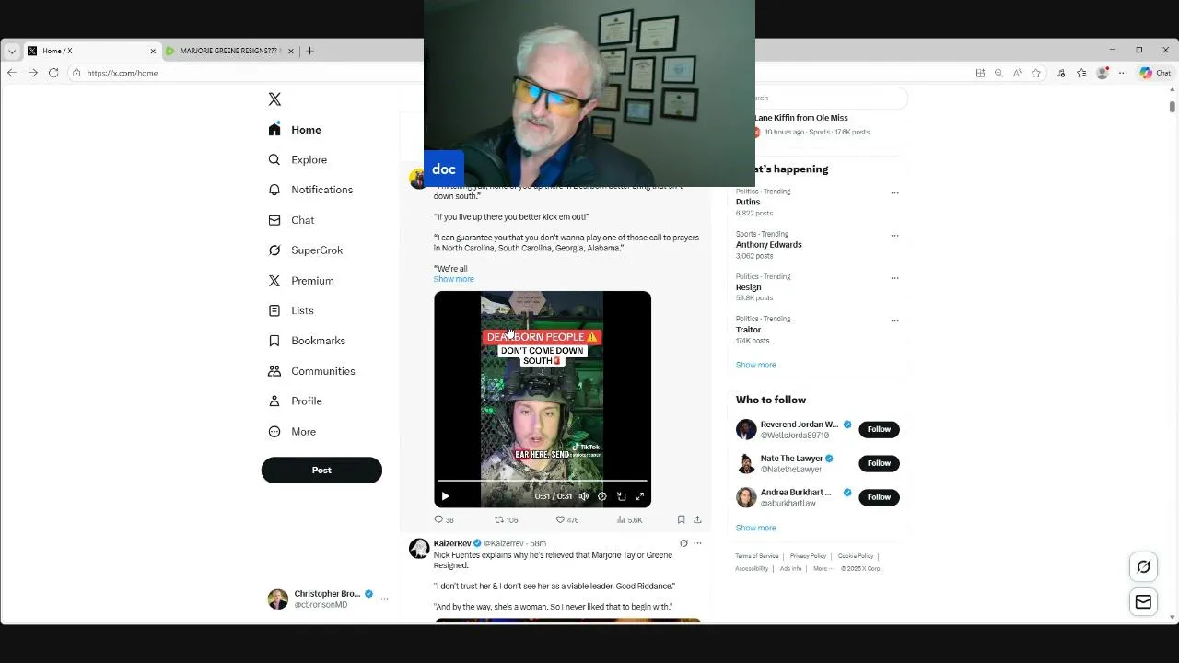Screen dimensions: 1179x663
Task: Enter fullscreen on the video
Action: pos(640,496)
